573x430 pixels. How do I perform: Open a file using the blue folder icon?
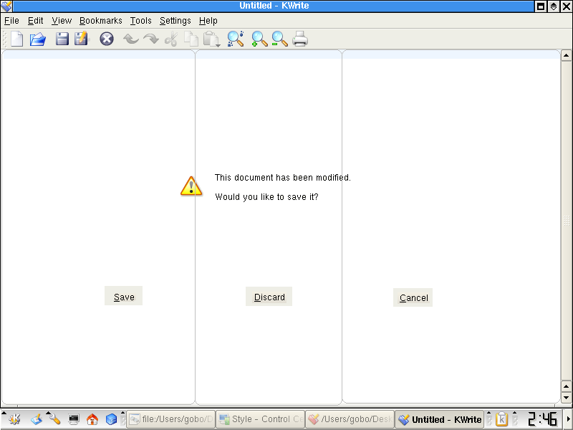(x=38, y=39)
